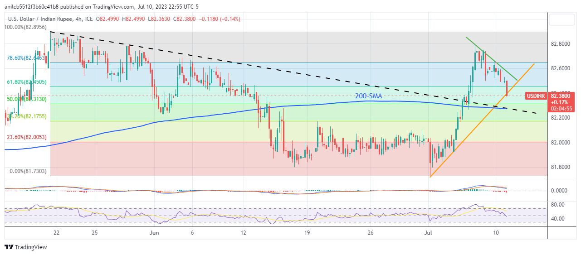The image size is (581, 255).
Task: Click the 80.00 RSI axis label
Action: coord(559,205)
